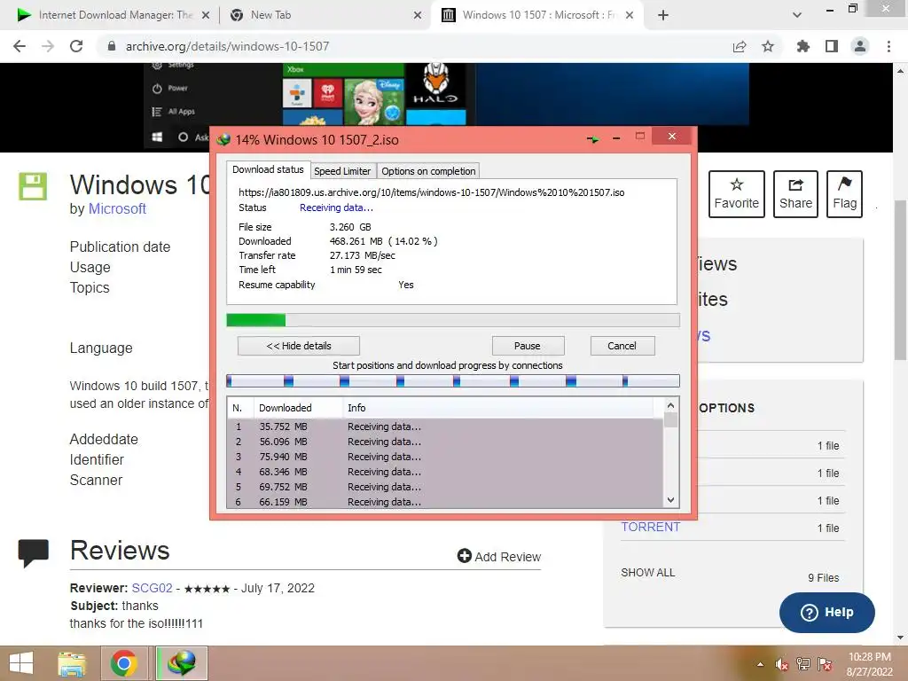Click scroll up arrow in connections list
The height and width of the screenshot is (681, 908).
click(x=670, y=405)
